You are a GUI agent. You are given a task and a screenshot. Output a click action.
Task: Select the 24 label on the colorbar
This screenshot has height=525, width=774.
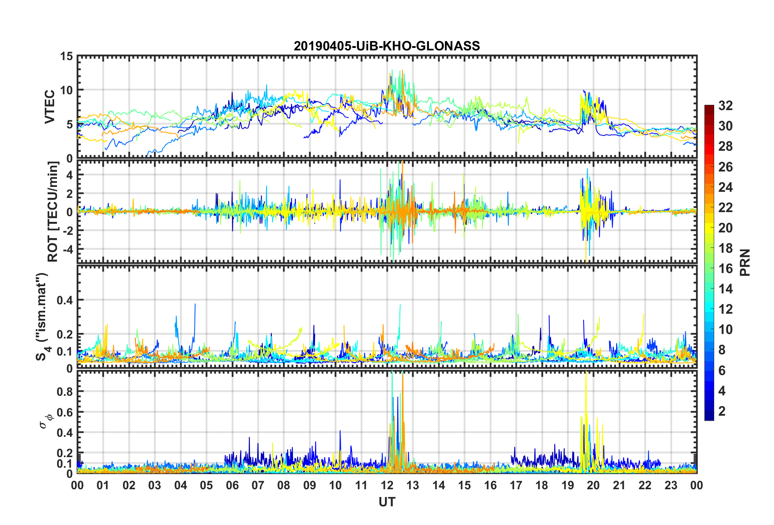coord(725,187)
